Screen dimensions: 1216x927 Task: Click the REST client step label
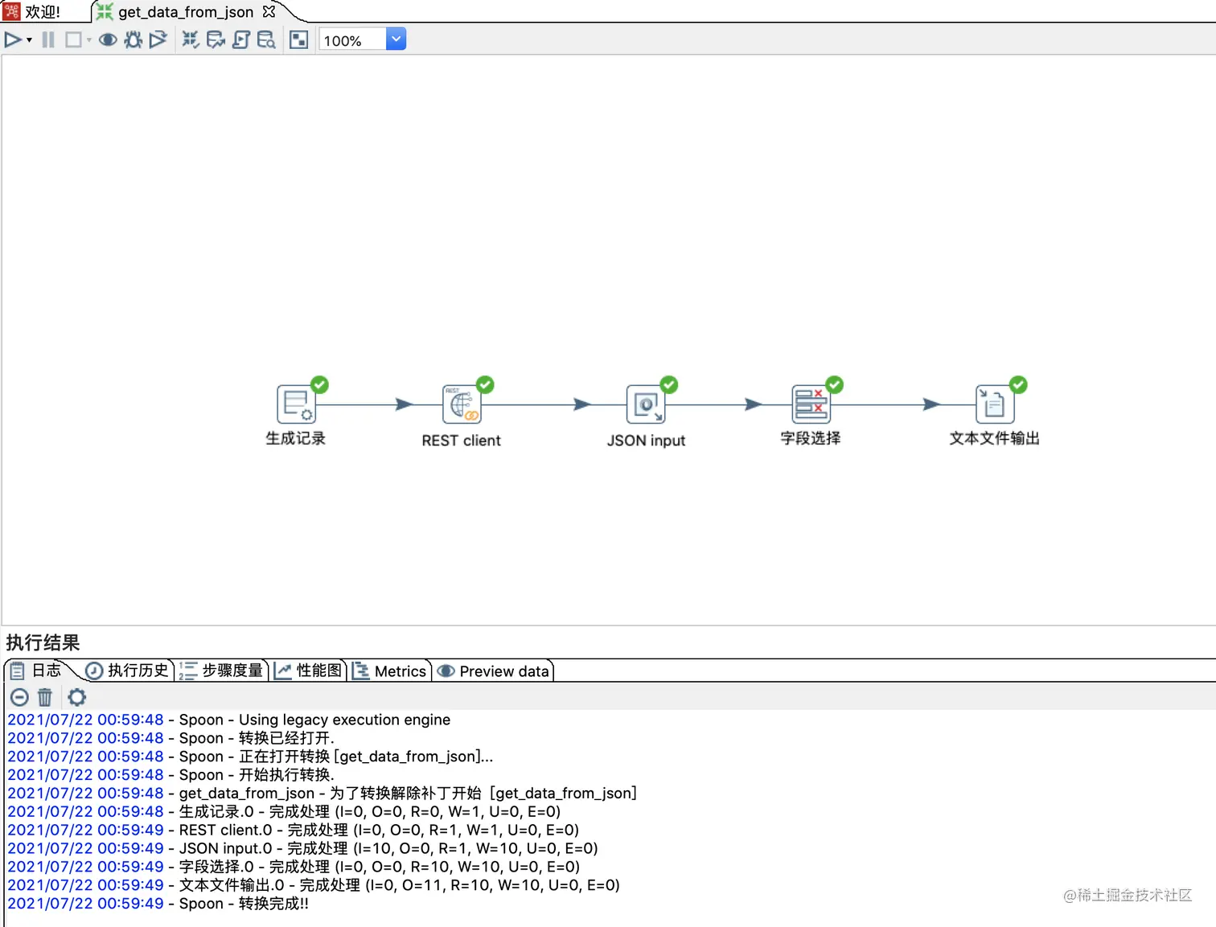(462, 441)
